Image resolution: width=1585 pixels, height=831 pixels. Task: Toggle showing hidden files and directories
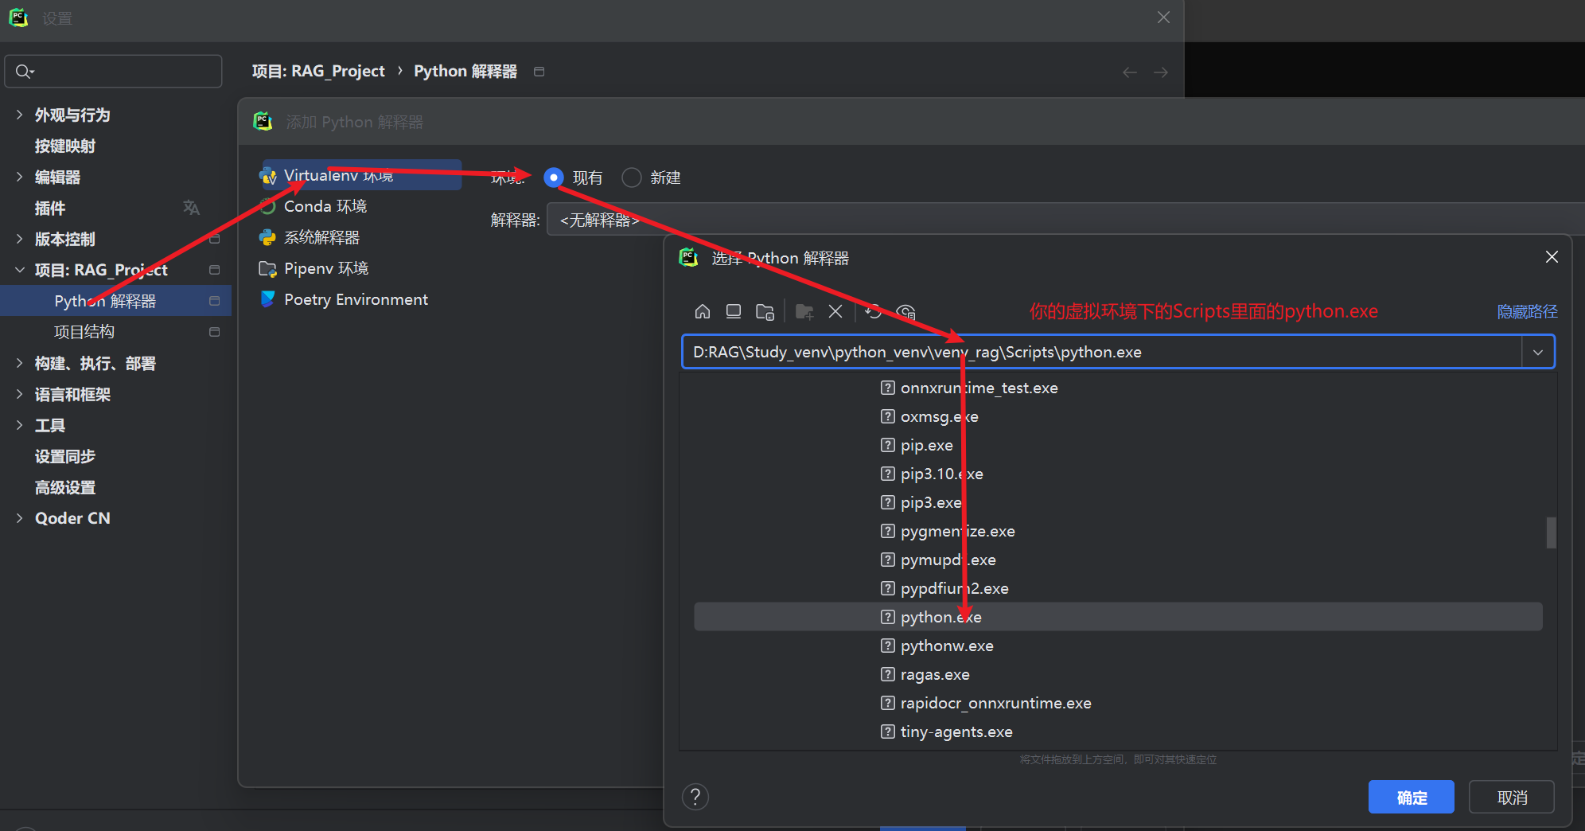click(x=905, y=311)
